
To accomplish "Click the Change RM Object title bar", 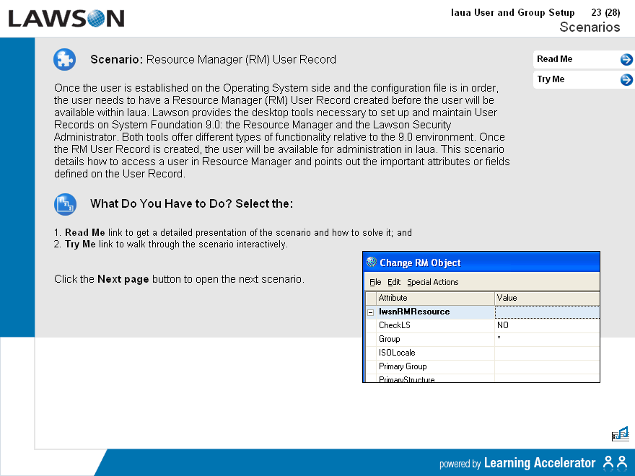I will pyautogui.click(x=481, y=263).
